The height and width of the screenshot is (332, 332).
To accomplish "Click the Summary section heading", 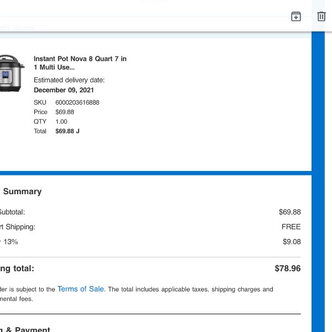I will 22,191.
